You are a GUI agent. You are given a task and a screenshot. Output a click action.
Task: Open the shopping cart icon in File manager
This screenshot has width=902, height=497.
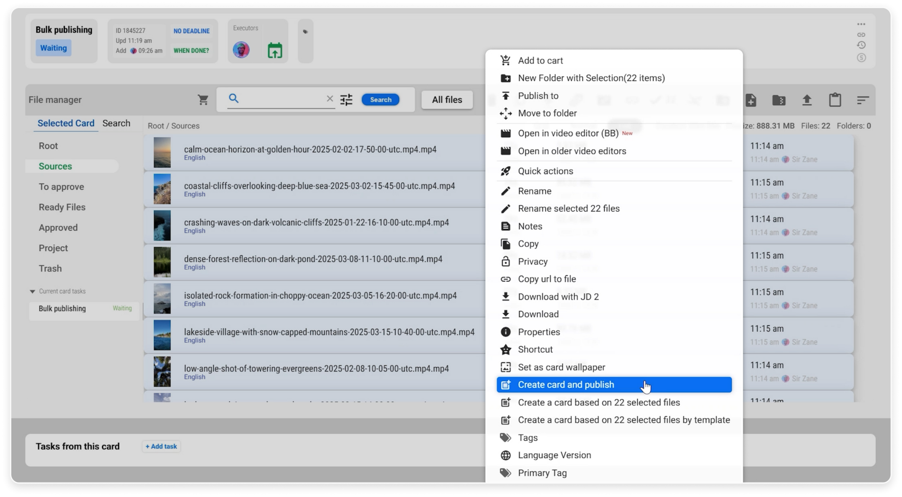(x=203, y=100)
